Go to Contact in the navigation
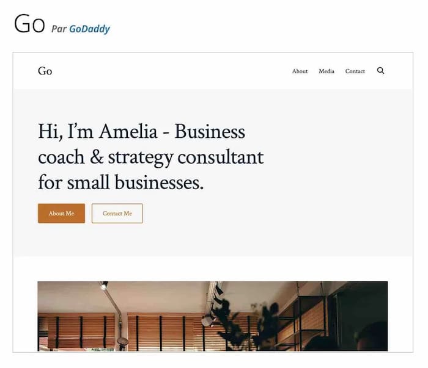 click(355, 71)
